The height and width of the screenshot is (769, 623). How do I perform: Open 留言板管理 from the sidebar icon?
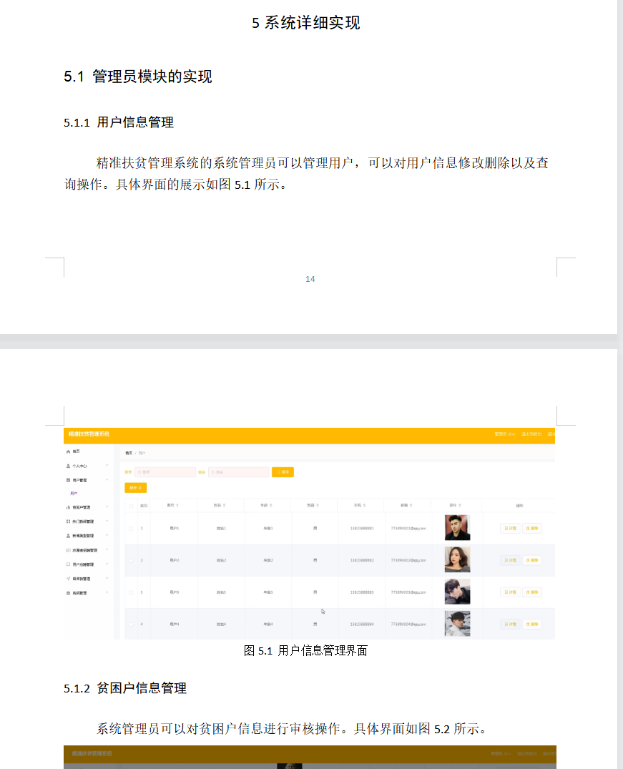point(68,579)
